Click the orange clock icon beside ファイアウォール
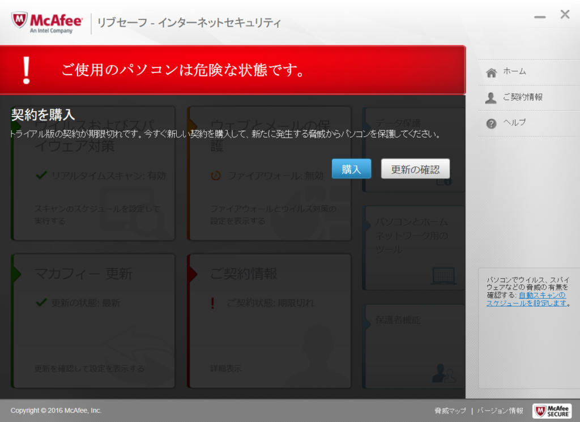The height and width of the screenshot is (422, 580). coord(216,175)
